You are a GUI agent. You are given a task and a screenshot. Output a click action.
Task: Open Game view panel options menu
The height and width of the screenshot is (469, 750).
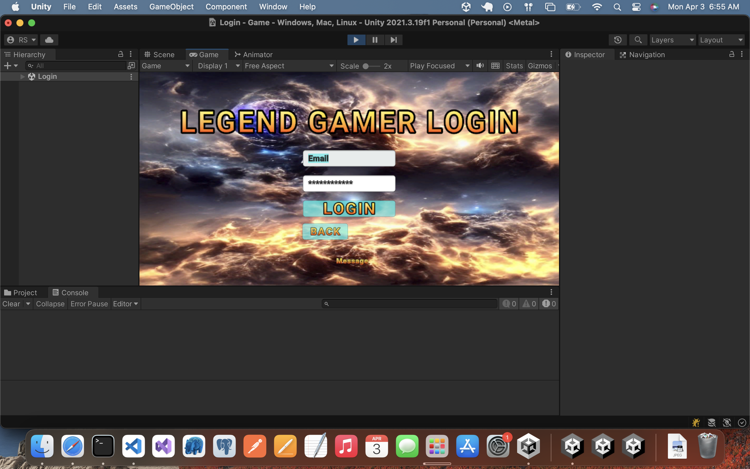click(x=551, y=54)
